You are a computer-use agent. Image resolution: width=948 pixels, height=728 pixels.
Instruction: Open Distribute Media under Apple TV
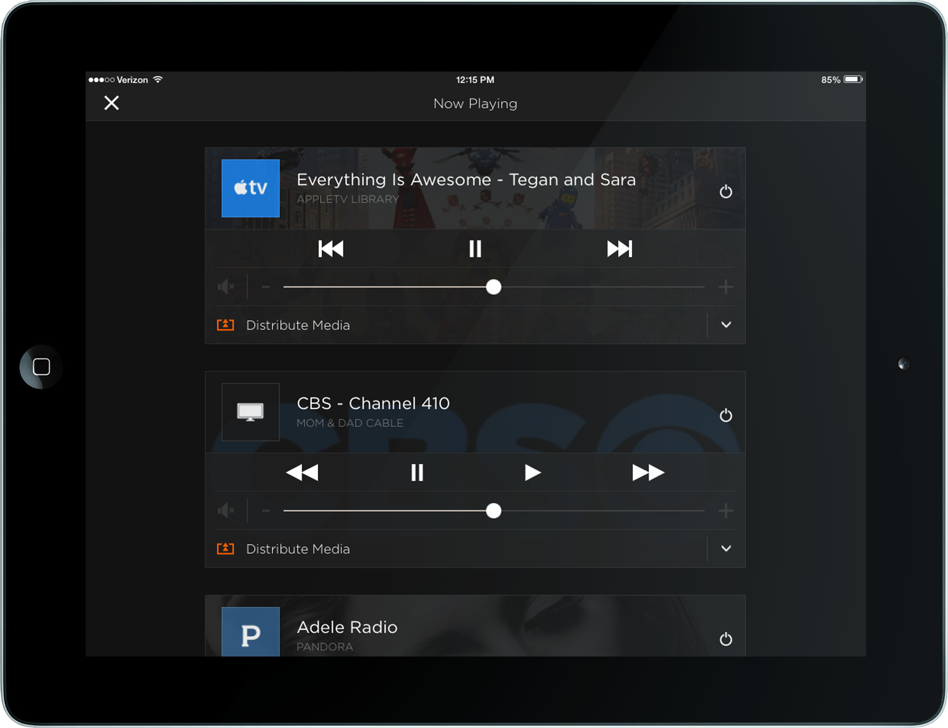(x=298, y=325)
